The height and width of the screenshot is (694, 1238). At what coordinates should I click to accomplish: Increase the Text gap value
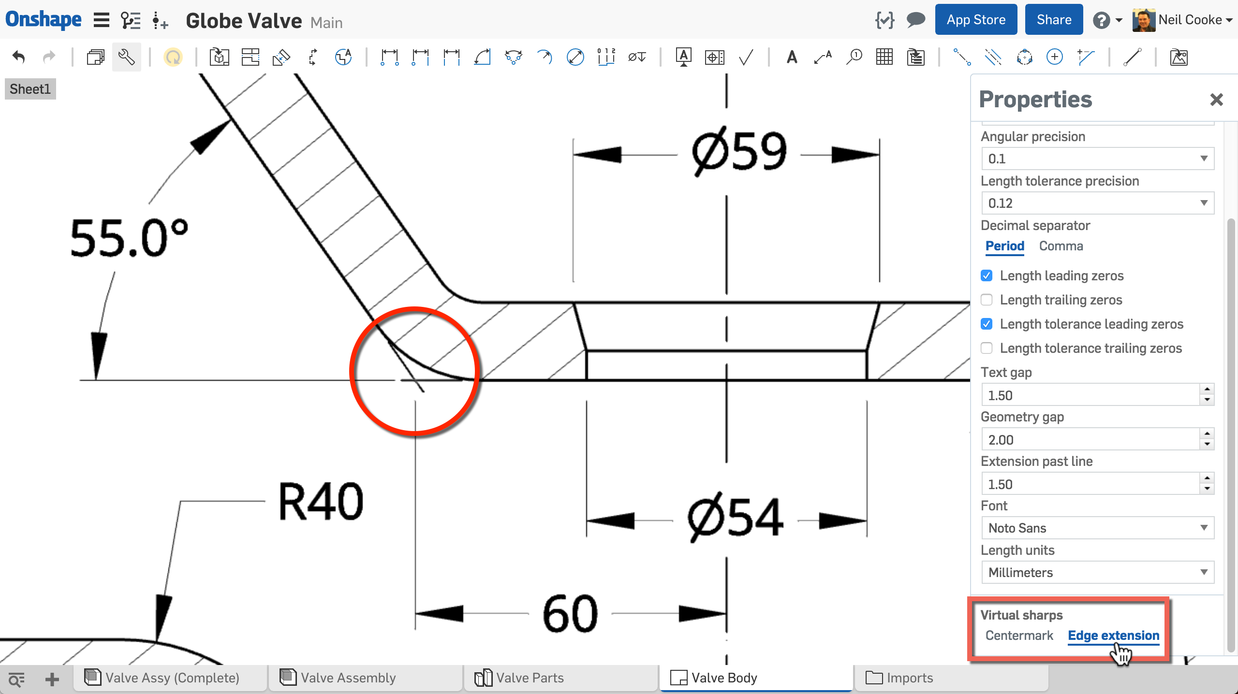1208,390
